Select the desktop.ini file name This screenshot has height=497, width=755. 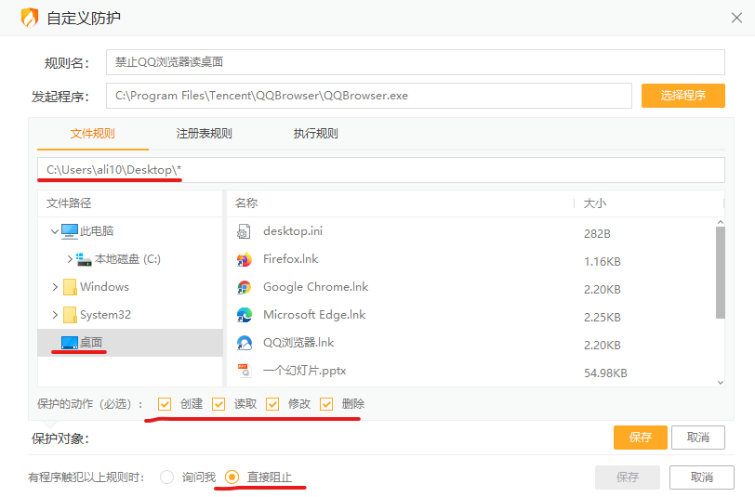click(x=293, y=231)
